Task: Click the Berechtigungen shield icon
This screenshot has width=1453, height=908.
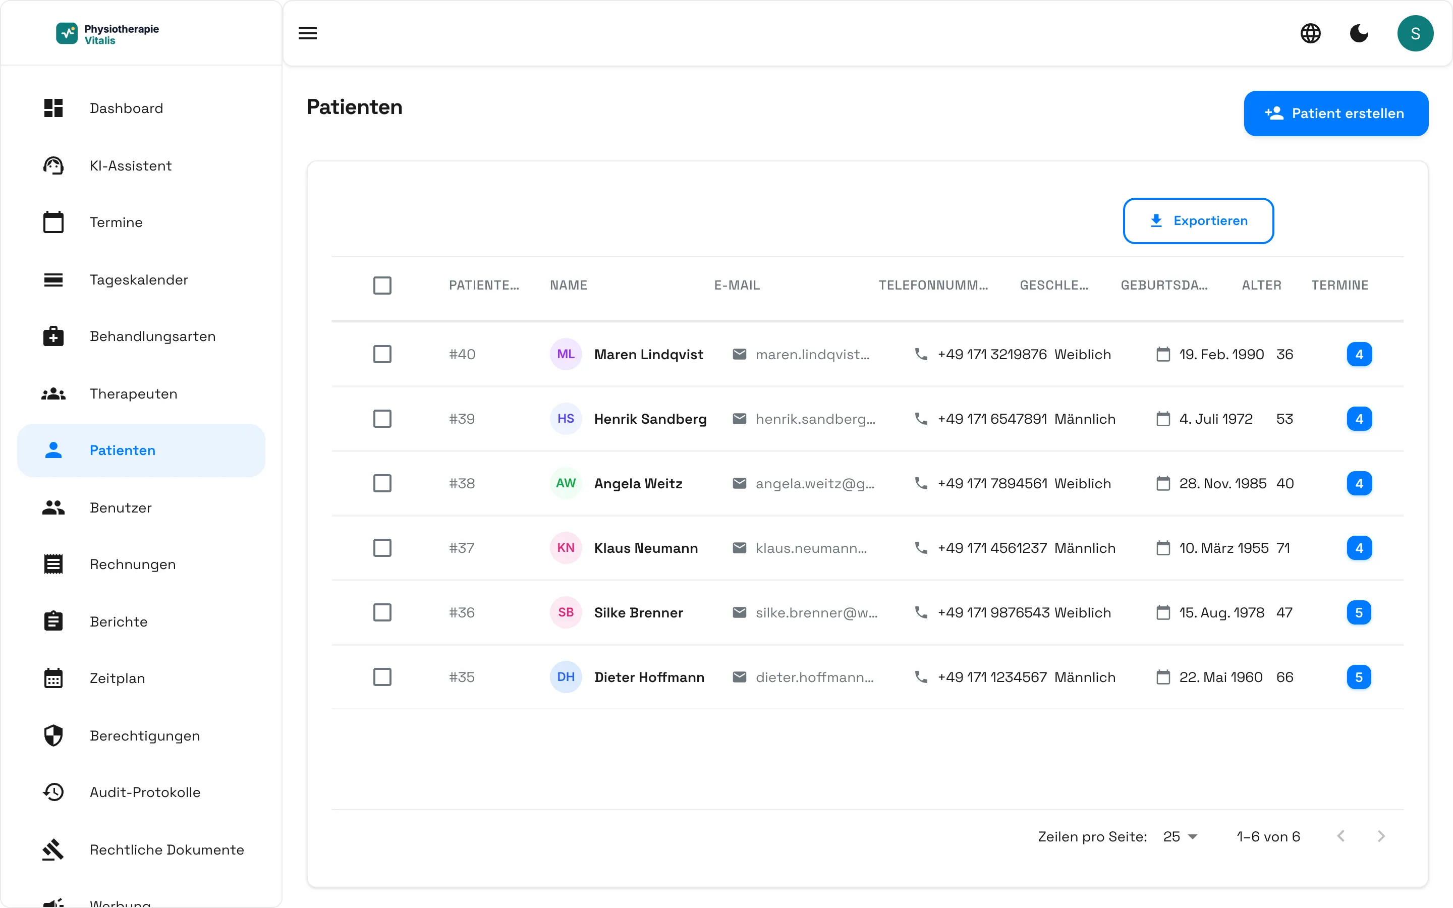Action: (53, 735)
